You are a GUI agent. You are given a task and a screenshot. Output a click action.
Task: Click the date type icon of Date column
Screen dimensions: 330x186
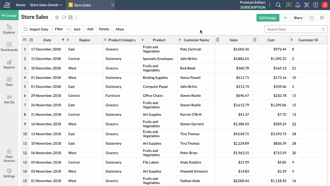click(31, 40)
